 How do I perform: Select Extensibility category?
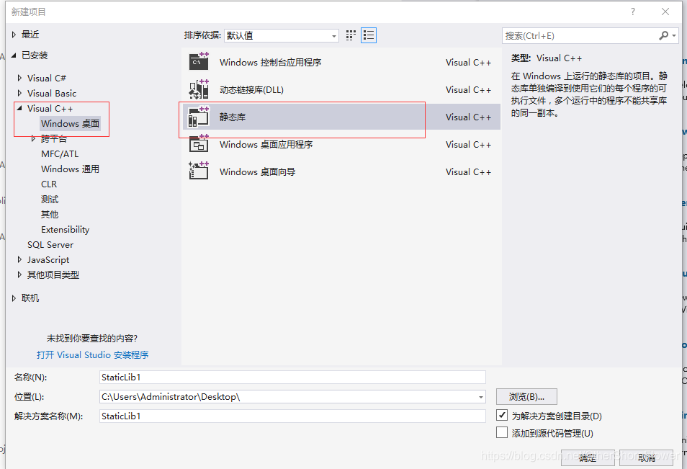click(66, 230)
